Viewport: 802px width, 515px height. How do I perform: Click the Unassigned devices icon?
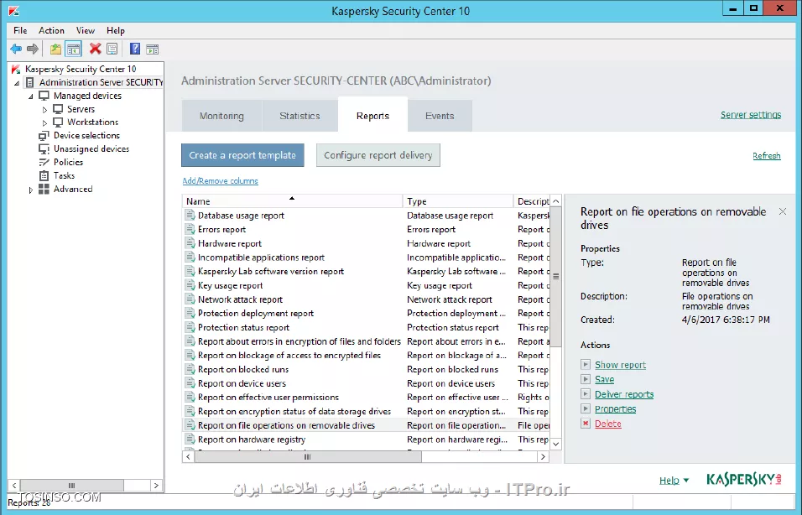44,148
